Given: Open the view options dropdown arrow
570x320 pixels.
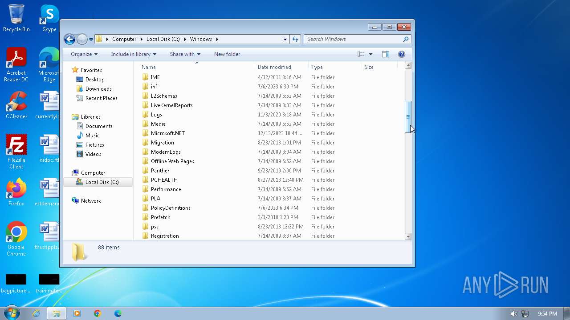Looking at the screenshot, I should (x=370, y=54).
